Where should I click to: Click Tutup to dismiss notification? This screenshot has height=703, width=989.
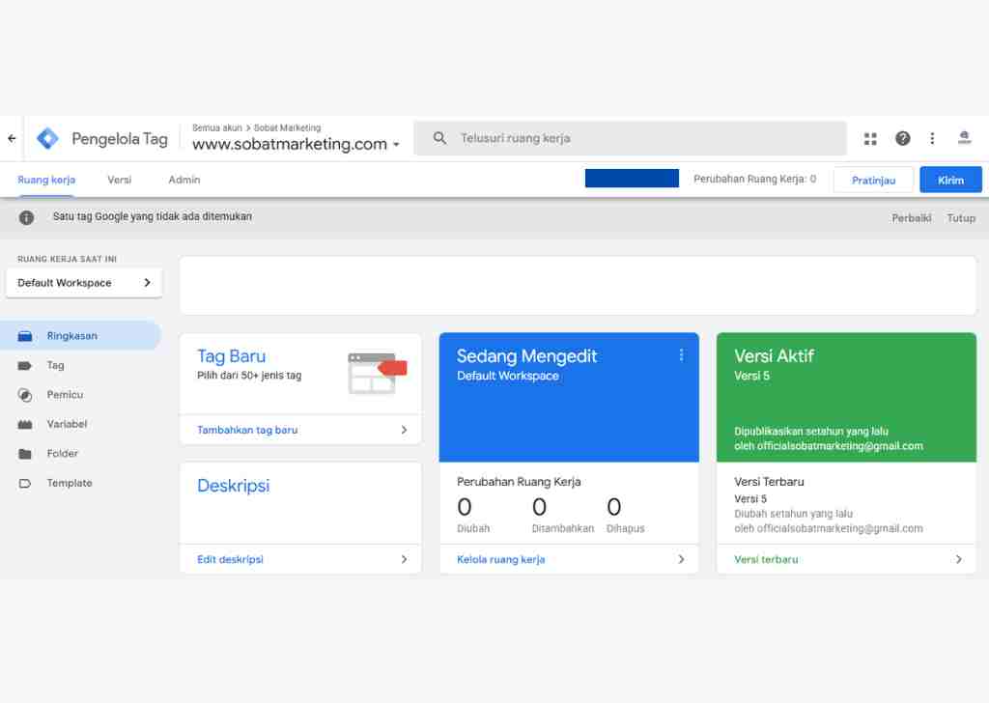point(961,218)
